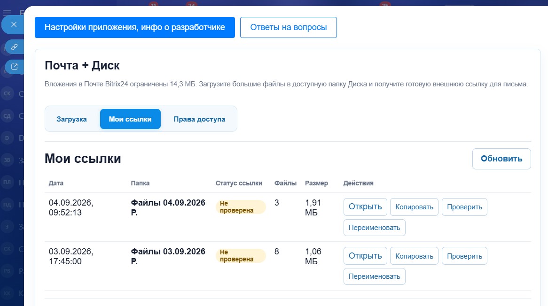
Task: Switch to Права доступа tab
Action: (199, 119)
